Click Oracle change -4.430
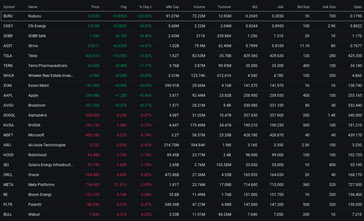Image resolution: width=364 pixels, height=221 pixels. point(121,175)
